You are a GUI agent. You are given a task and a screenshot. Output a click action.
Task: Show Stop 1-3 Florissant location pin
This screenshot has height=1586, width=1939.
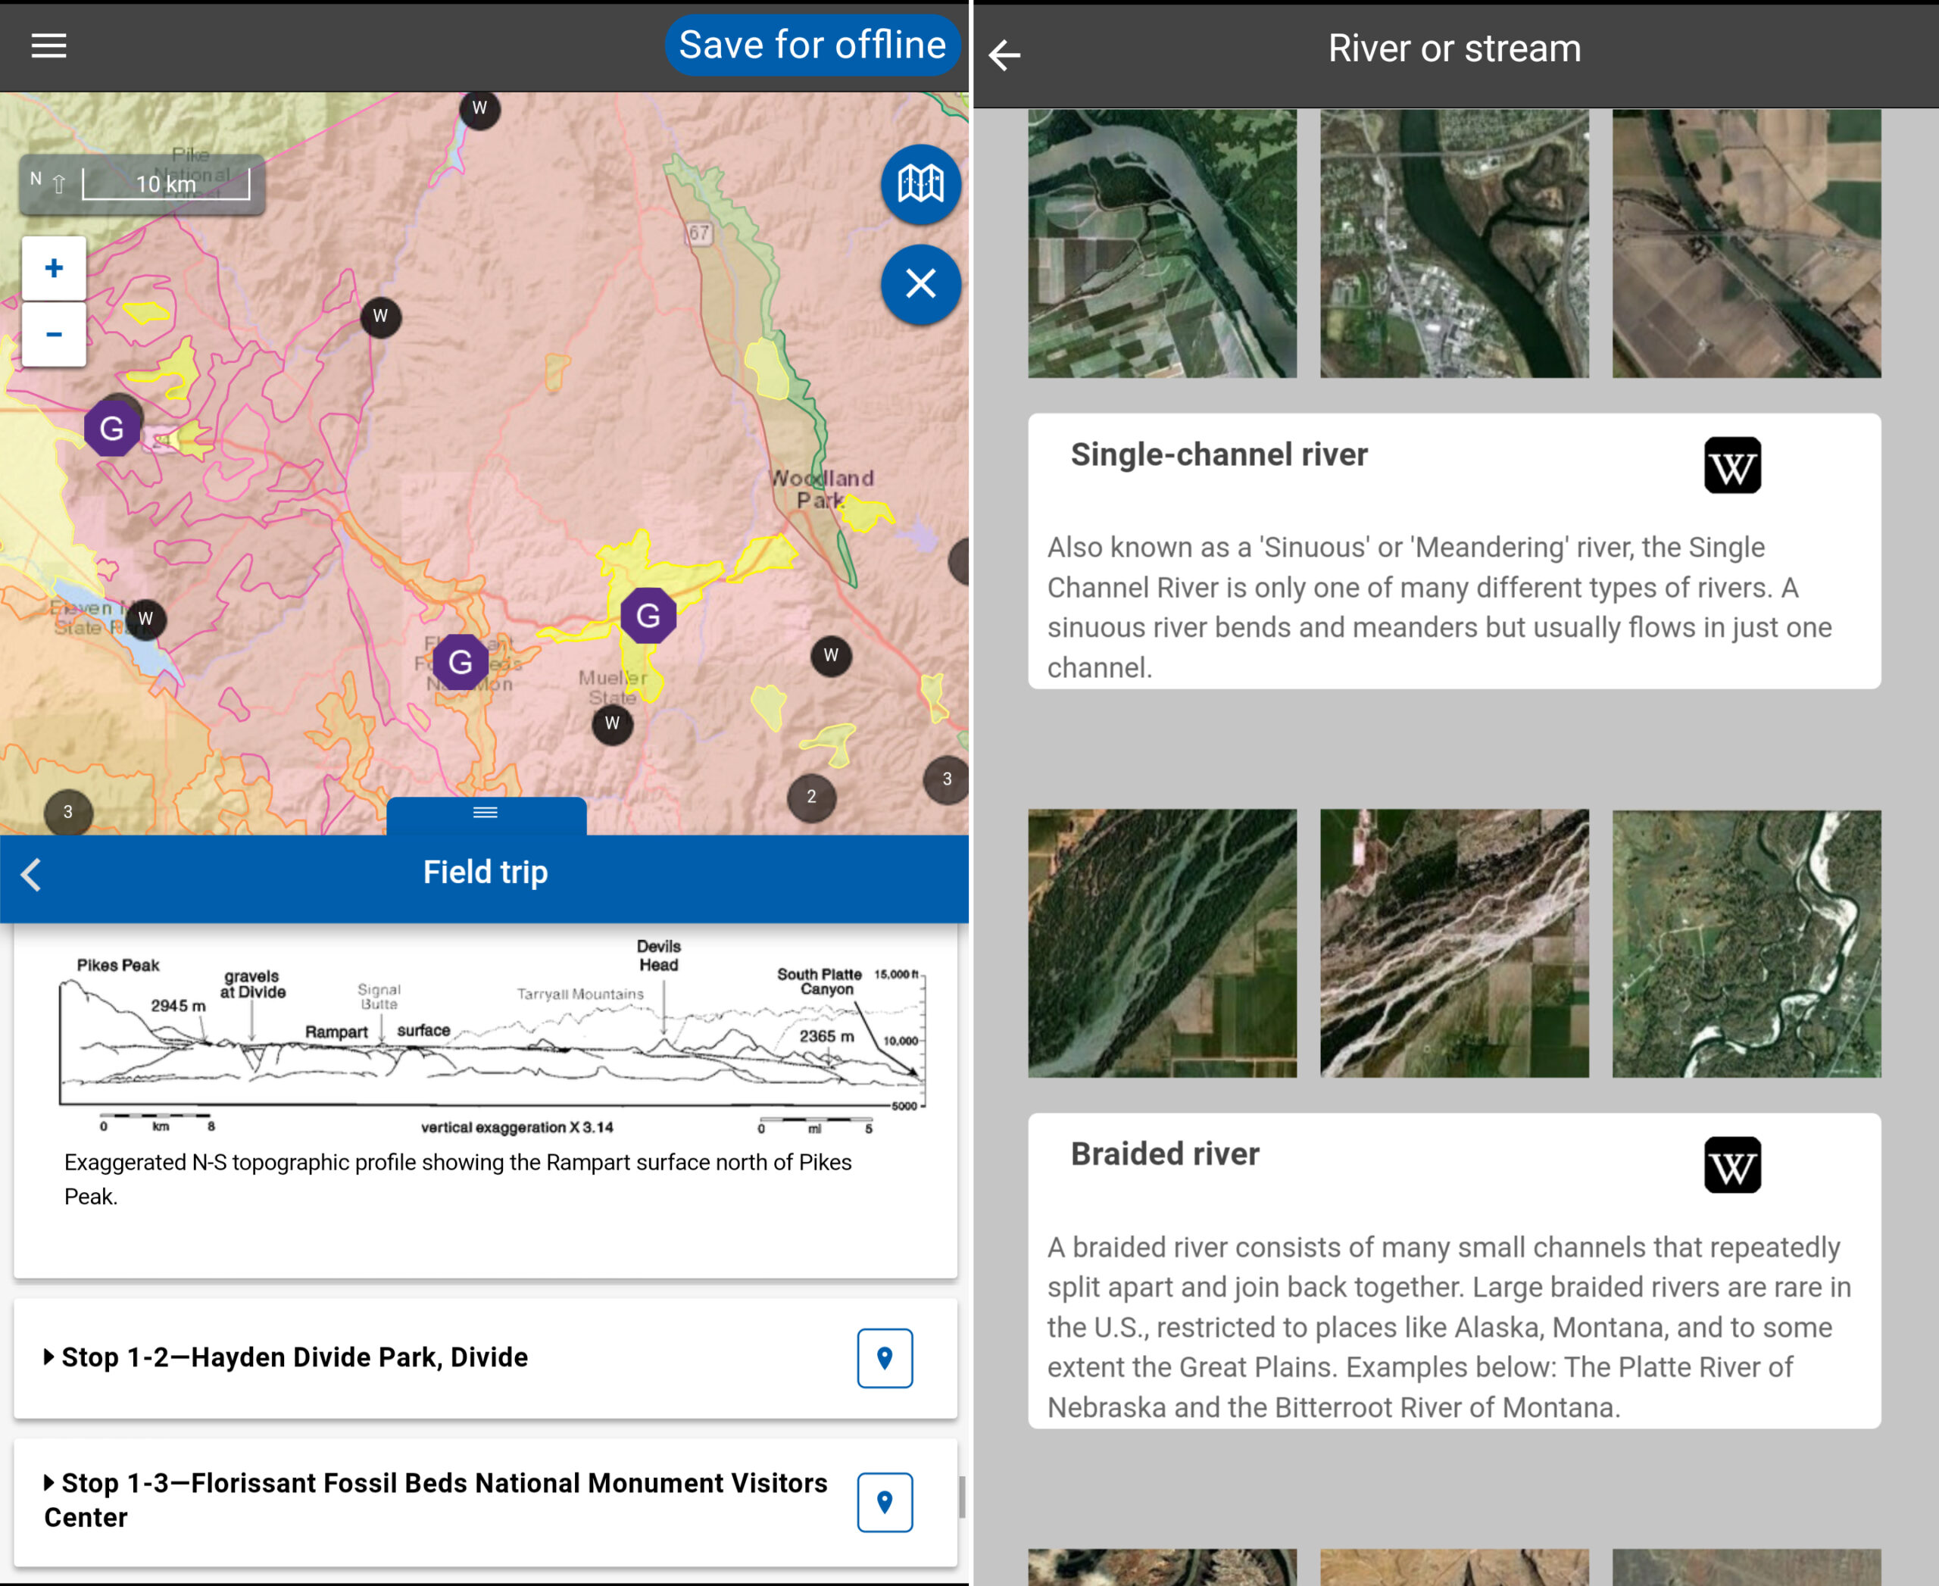pyautogui.click(x=884, y=1502)
